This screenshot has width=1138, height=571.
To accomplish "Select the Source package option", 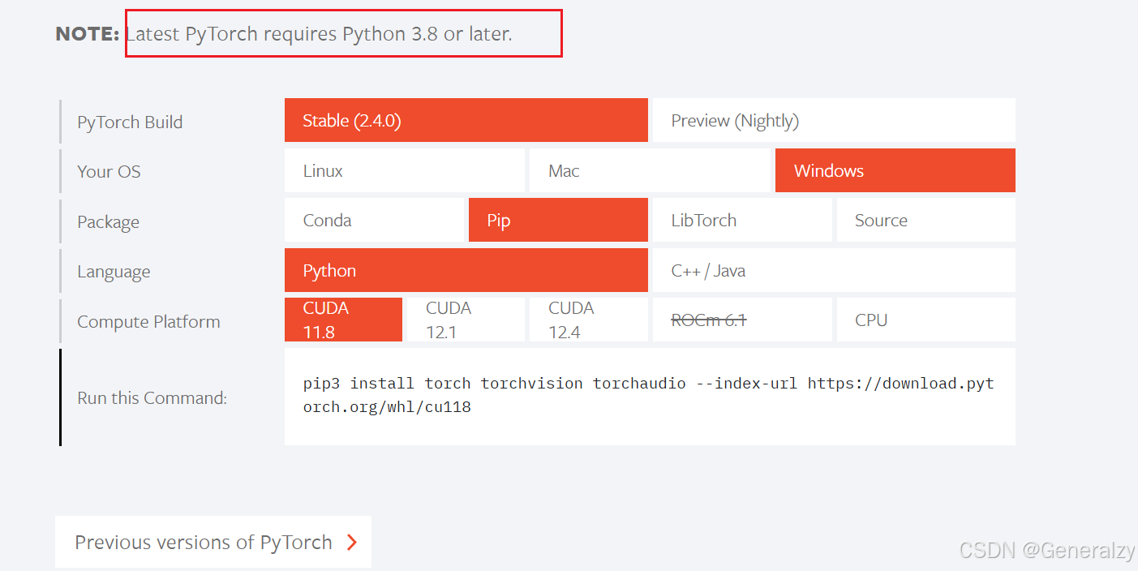I will pyautogui.click(x=925, y=221).
